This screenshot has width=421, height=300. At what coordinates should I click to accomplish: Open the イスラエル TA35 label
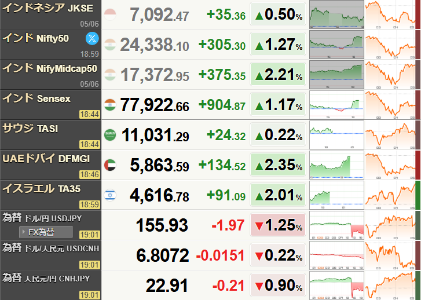pos(41,189)
